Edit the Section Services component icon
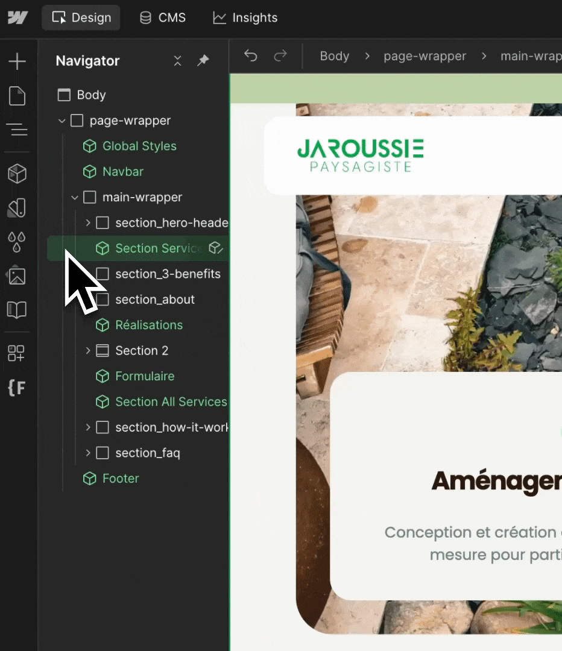562x651 pixels. click(216, 248)
